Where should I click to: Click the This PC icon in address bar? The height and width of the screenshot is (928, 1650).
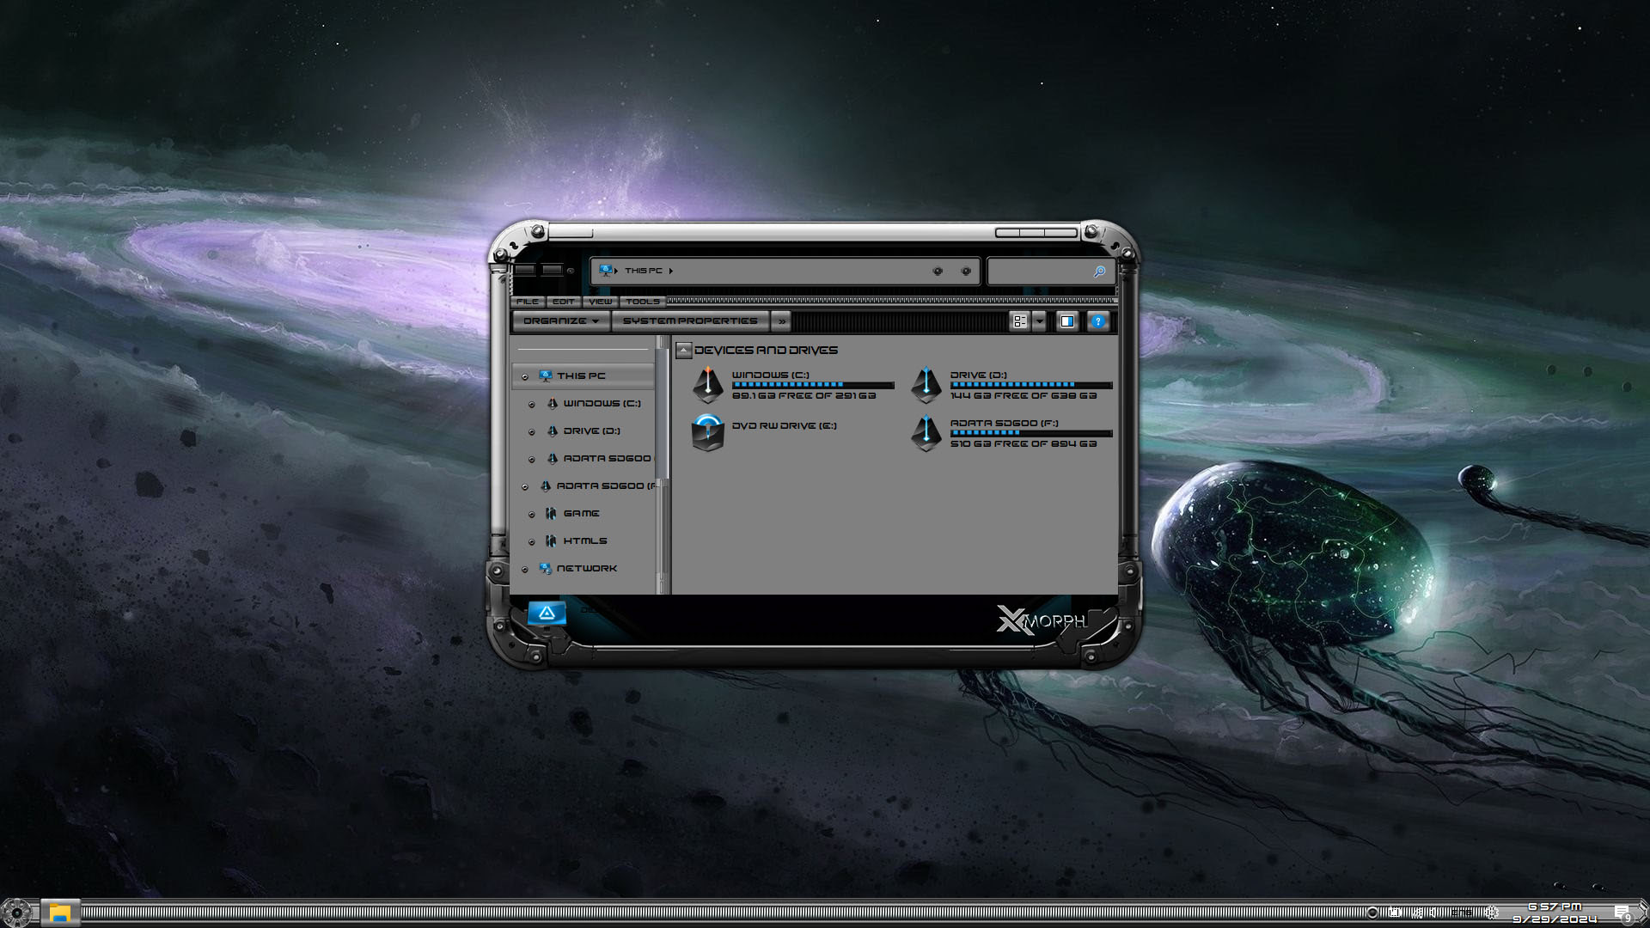click(606, 271)
